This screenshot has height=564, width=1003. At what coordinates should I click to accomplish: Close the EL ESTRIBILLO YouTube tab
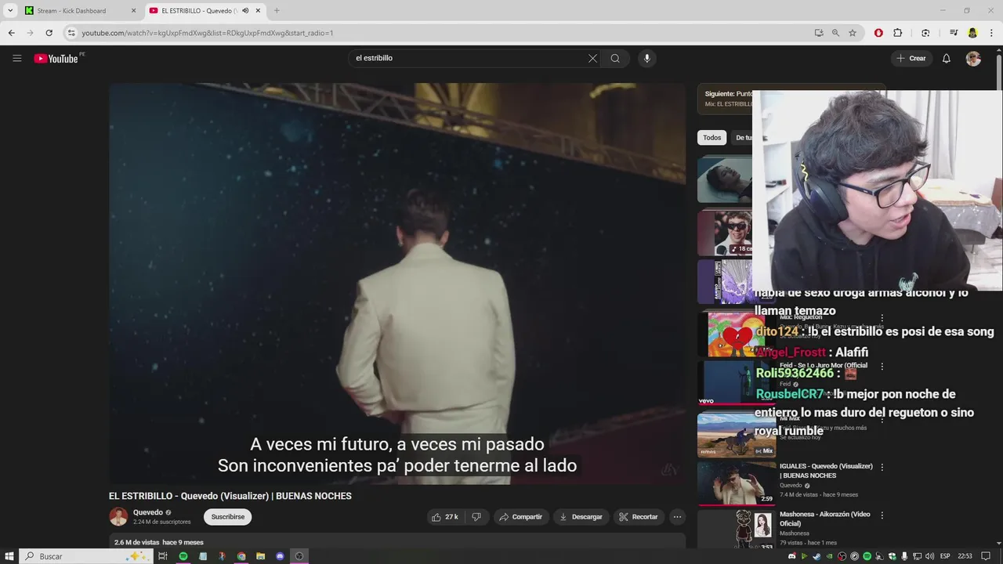tap(258, 11)
